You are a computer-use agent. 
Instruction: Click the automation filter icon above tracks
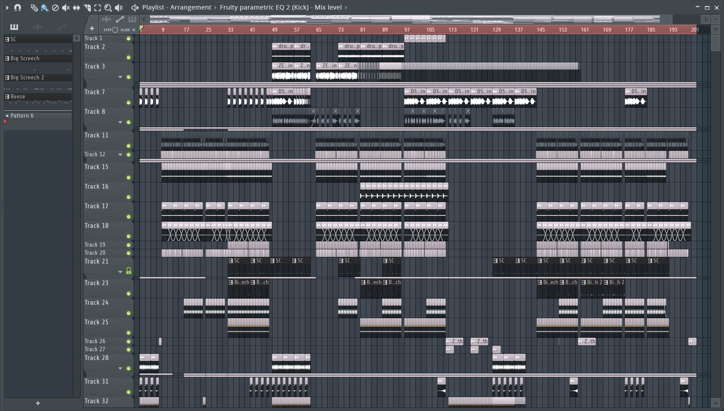click(120, 20)
